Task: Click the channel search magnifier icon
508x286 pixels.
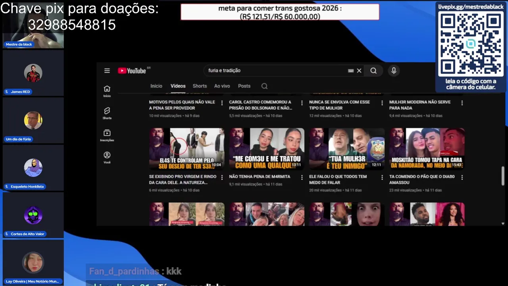Action: [x=264, y=86]
